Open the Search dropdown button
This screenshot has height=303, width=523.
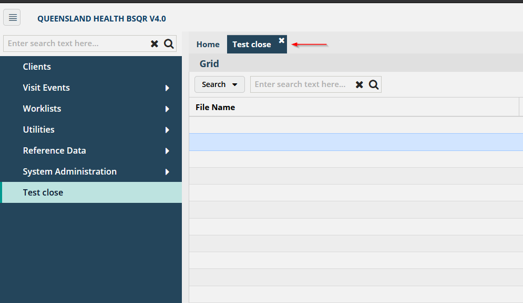tap(220, 84)
